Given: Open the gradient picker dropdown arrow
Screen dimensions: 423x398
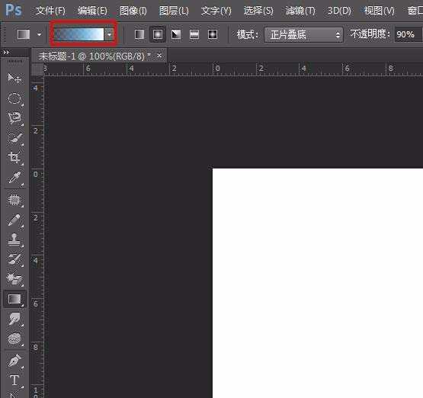Looking at the screenshot, I should pyautogui.click(x=109, y=34).
